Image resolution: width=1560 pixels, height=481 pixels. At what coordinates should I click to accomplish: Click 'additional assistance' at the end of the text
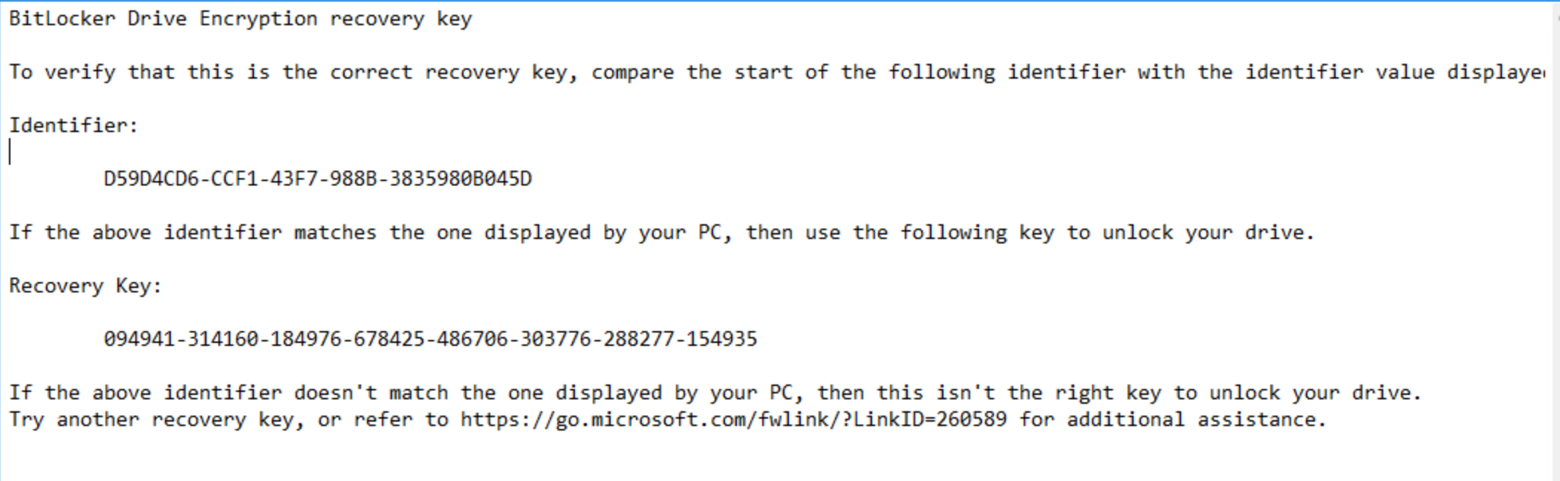(x=1196, y=419)
